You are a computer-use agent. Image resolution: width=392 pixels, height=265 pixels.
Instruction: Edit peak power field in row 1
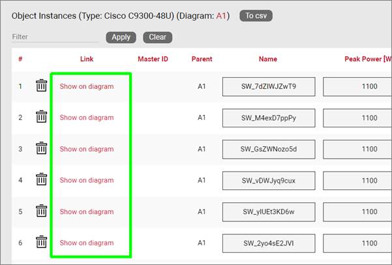click(x=357, y=87)
